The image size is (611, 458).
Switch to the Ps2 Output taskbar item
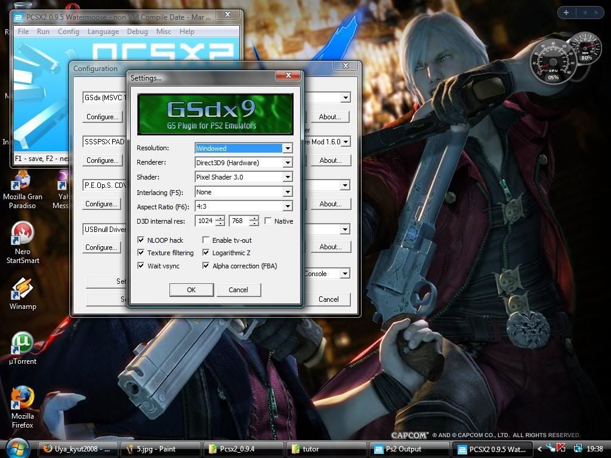410,449
